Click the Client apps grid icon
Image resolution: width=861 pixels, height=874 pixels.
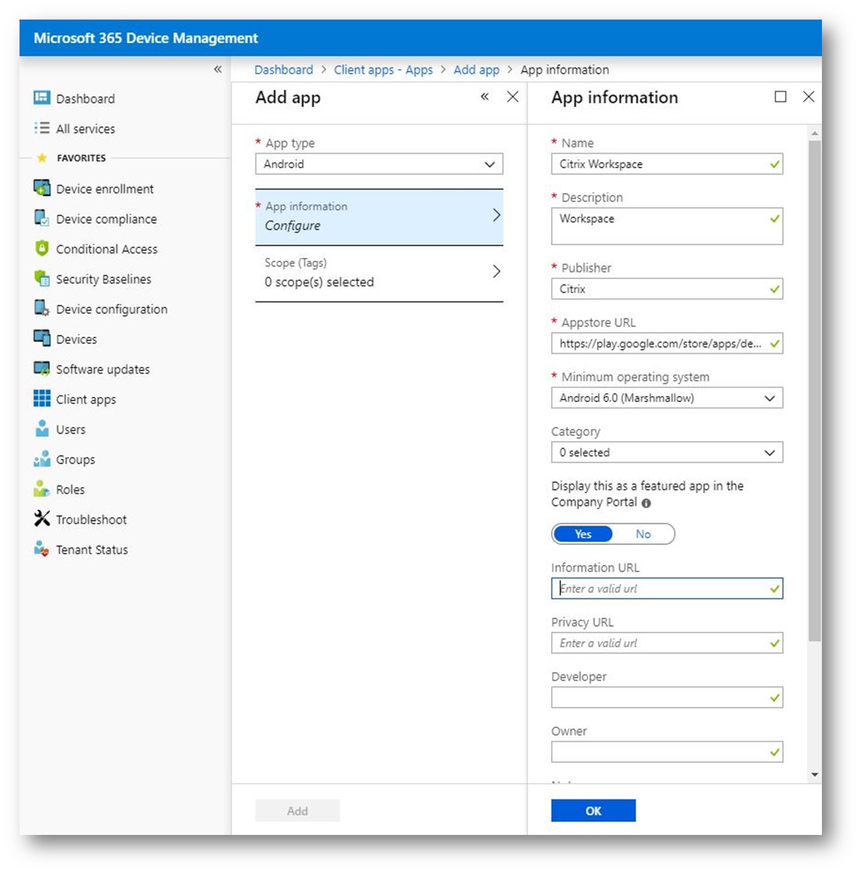click(x=42, y=398)
